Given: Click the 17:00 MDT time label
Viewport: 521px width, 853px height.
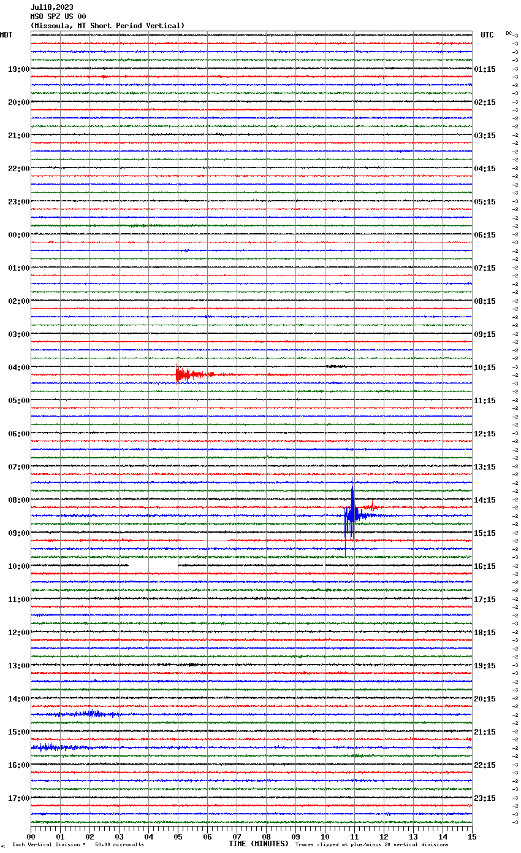Looking at the screenshot, I should (x=18, y=798).
